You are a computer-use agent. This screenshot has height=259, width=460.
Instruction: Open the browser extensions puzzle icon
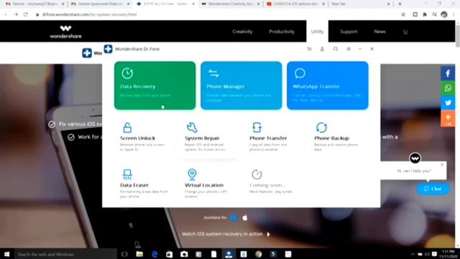425,14
